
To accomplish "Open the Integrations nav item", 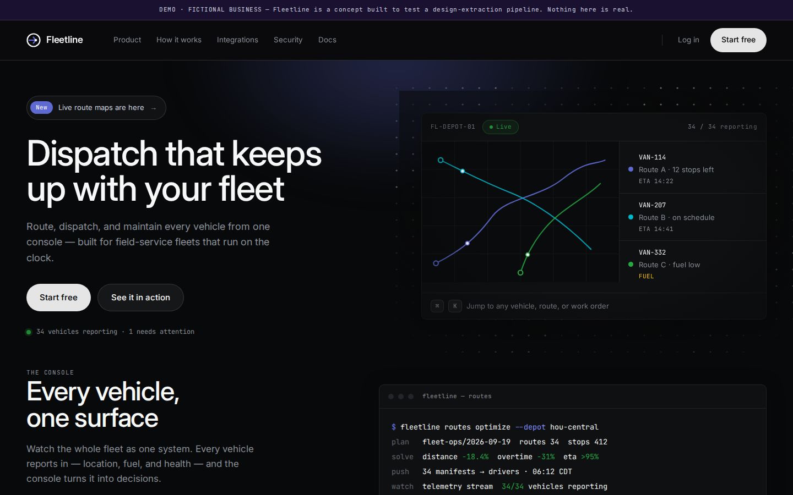I will tap(237, 40).
